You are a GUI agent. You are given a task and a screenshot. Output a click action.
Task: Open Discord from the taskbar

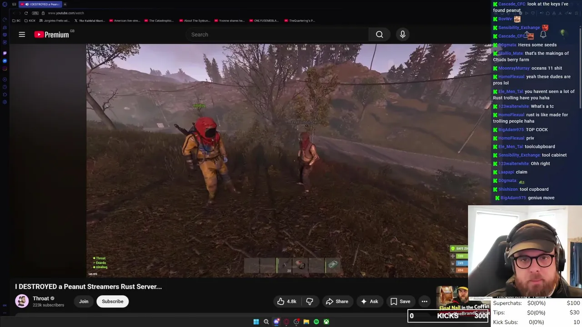[276, 322]
